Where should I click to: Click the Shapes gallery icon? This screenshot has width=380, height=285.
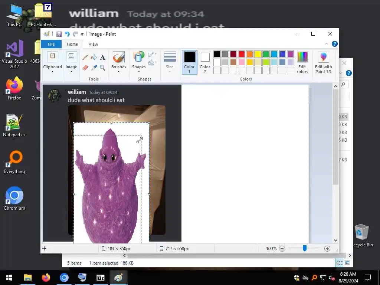pyautogui.click(x=139, y=58)
